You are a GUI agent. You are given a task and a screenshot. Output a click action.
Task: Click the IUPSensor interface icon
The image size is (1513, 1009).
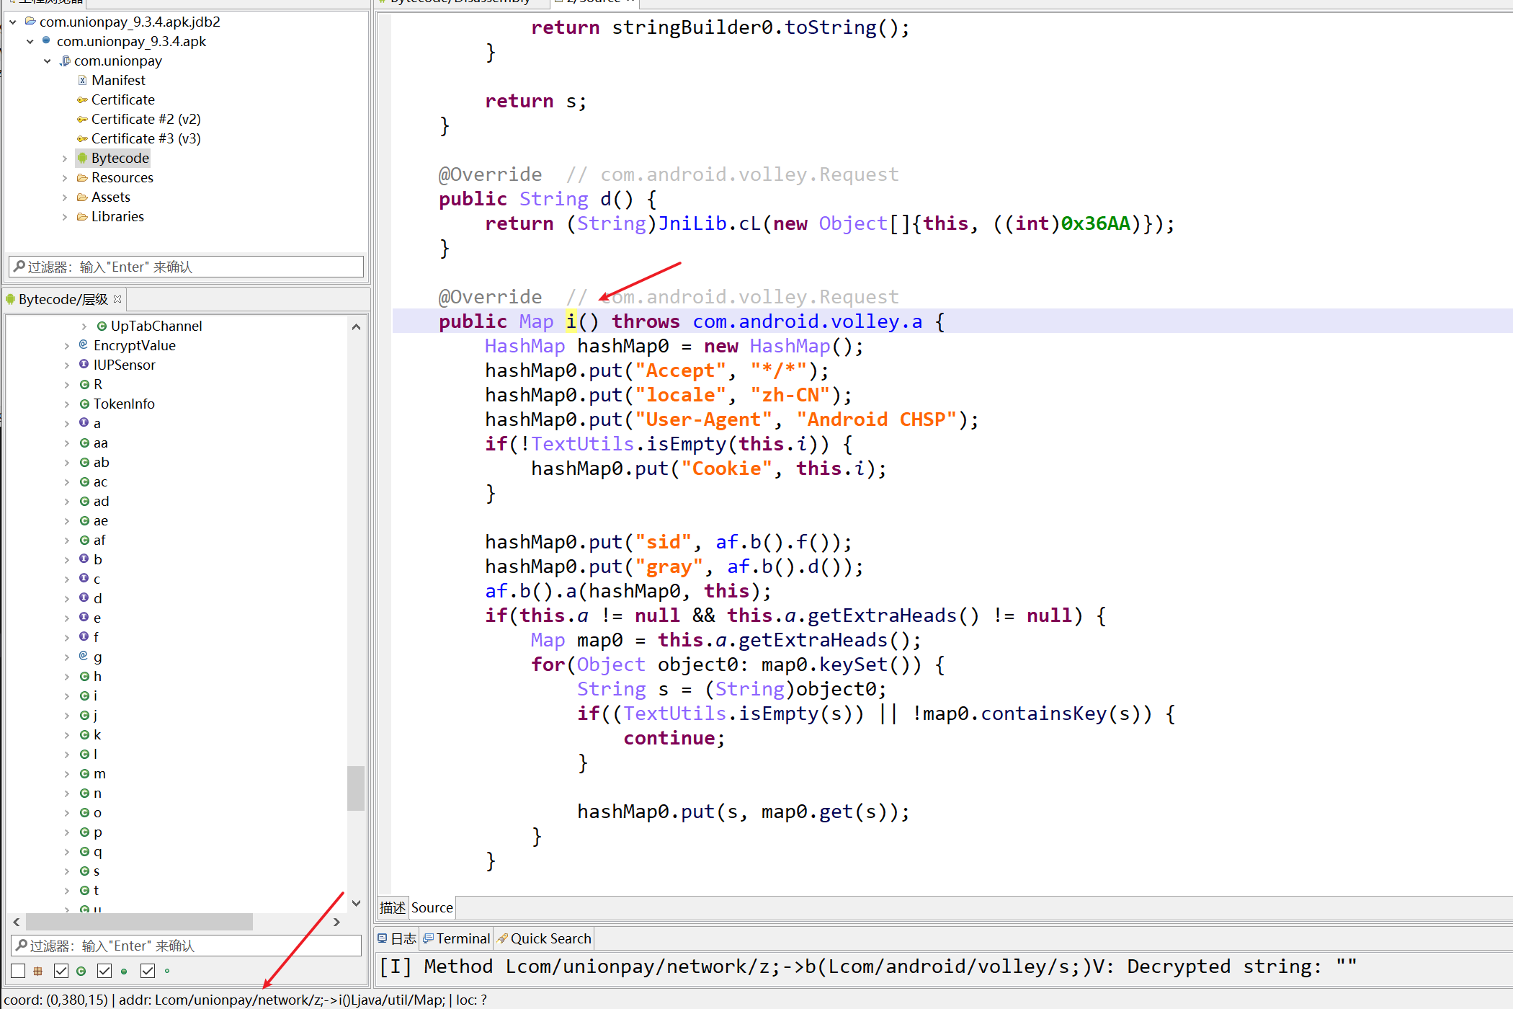[84, 365]
